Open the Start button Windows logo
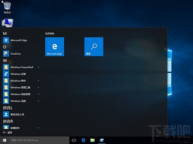This screenshot has height=144, width=193. (5, 140)
